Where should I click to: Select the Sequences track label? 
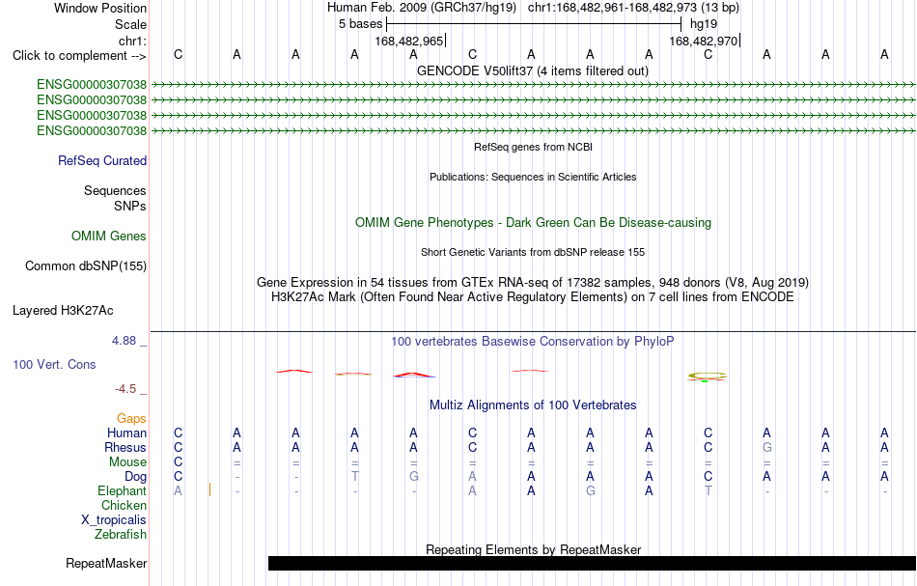tap(115, 190)
